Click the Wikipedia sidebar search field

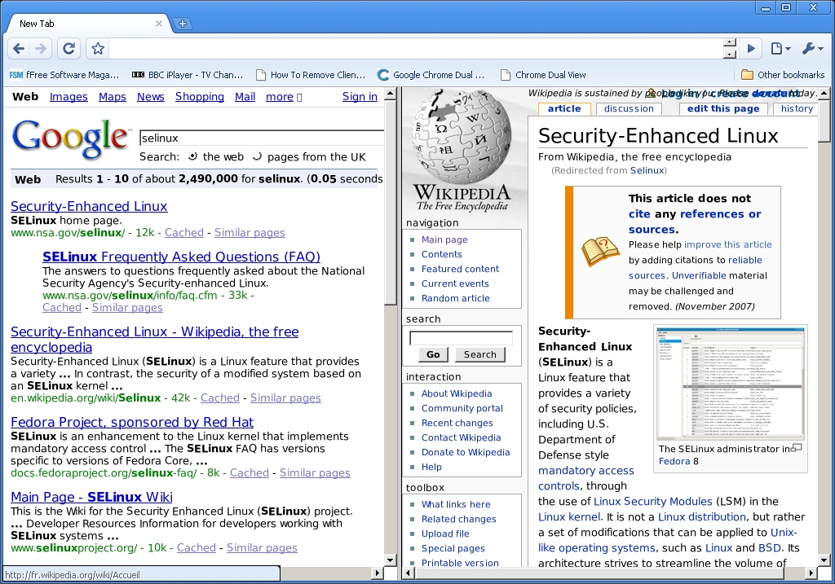(x=462, y=338)
